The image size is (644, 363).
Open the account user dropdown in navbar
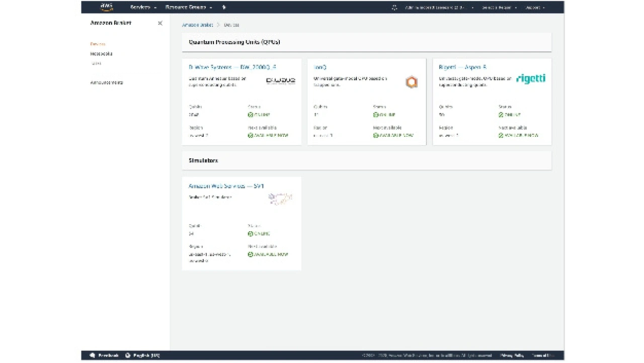439,8
